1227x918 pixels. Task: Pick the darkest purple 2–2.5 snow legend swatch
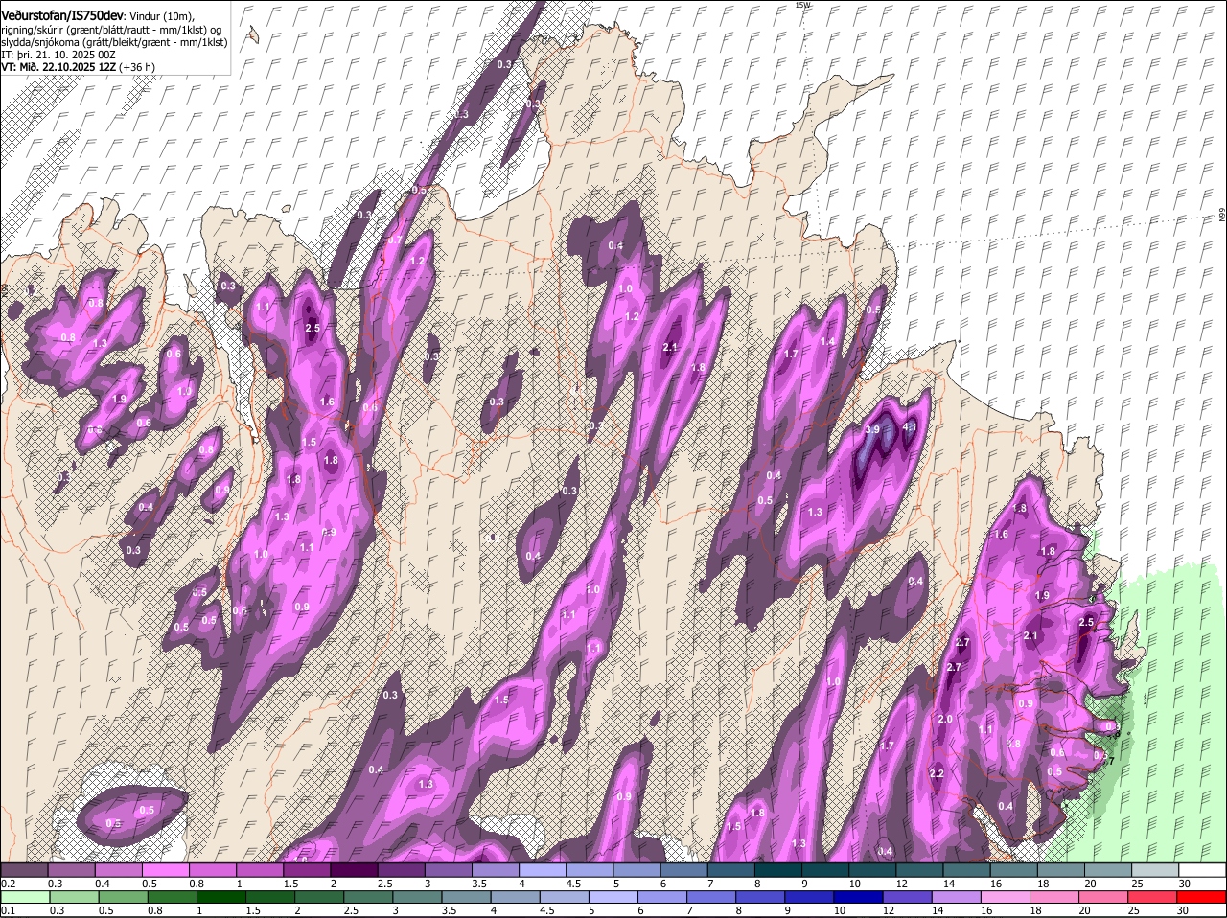pos(354,870)
